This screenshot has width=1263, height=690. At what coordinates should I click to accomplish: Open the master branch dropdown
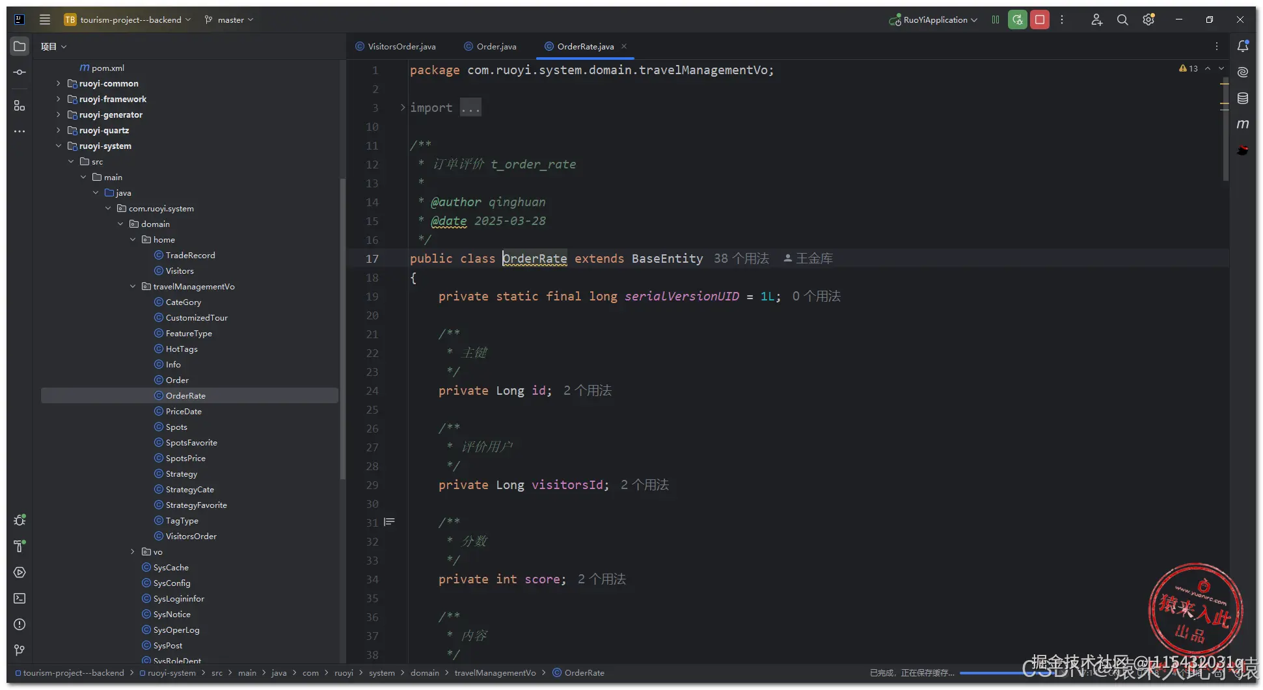[229, 20]
